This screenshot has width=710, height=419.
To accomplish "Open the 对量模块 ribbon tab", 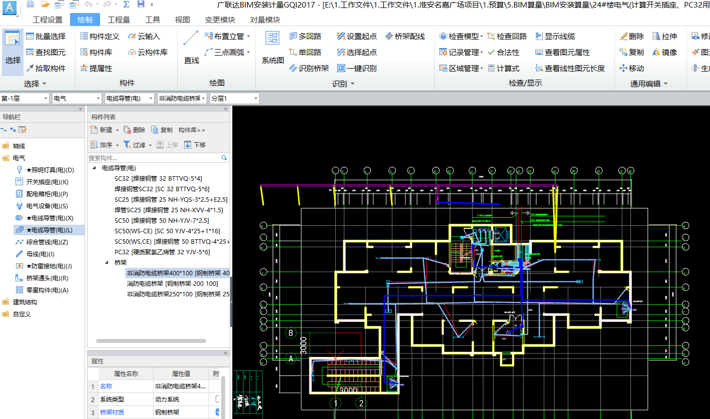I will pyautogui.click(x=265, y=20).
